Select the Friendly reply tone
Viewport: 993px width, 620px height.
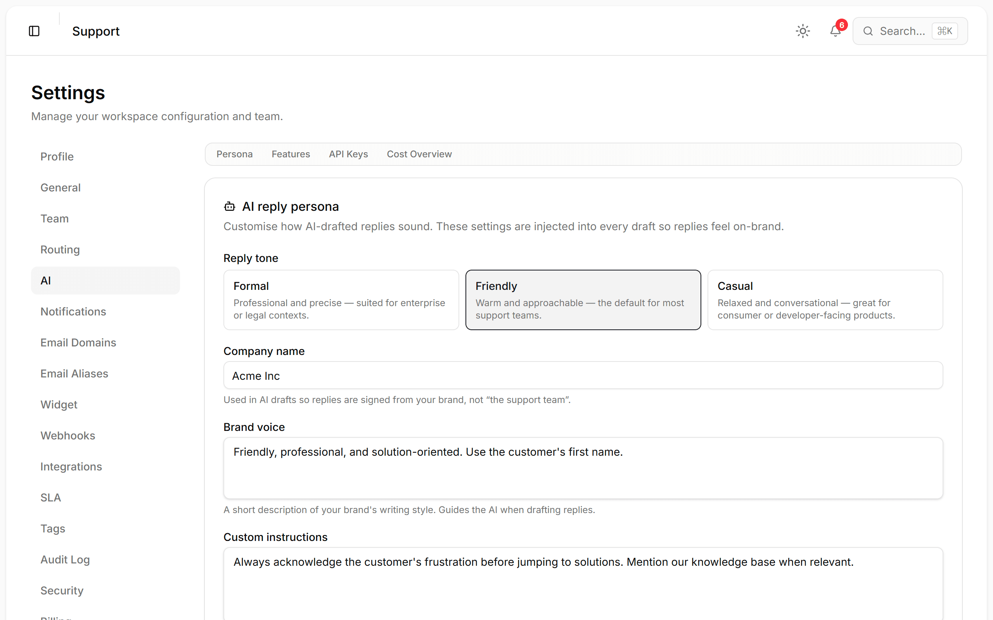point(583,300)
